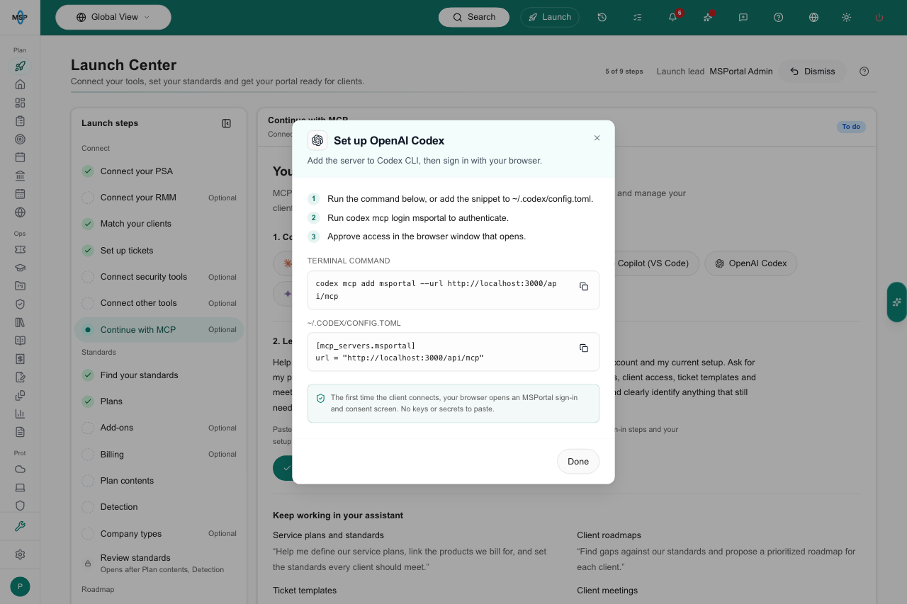The height and width of the screenshot is (604, 907).
Task: Open the help question mark in top bar
Action: coord(779,17)
